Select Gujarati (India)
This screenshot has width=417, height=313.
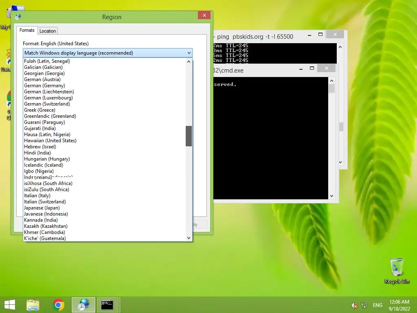104,128
